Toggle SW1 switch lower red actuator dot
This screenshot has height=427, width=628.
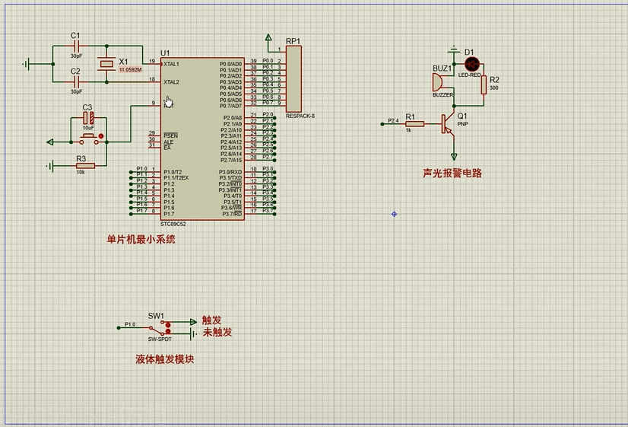(168, 331)
